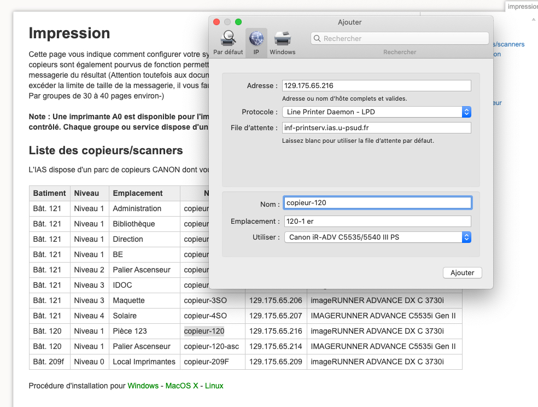Focus the Rechercher search field

tap(400, 38)
